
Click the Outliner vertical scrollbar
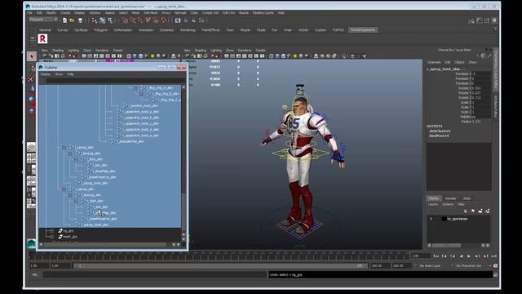coord(184,163)
